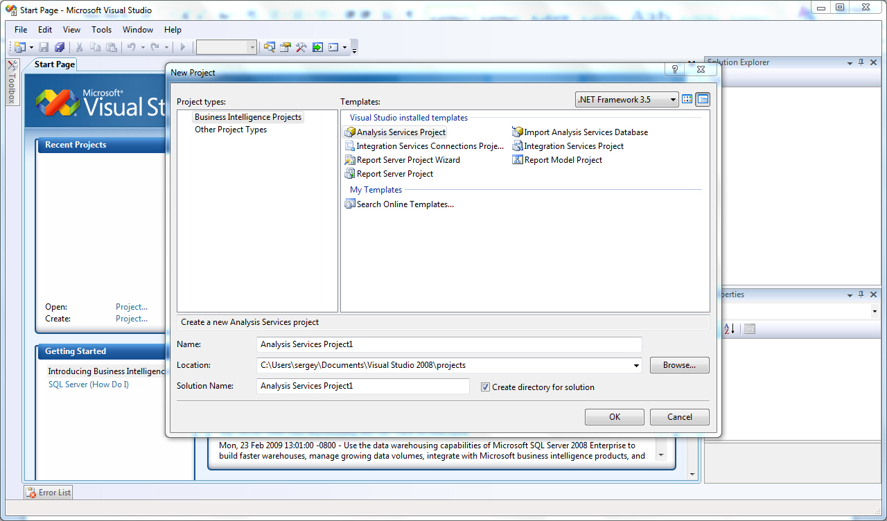Open the collapsed Toolbox side tab
The width and height of the screenshot is (887, 521).
tap(12, 82)
